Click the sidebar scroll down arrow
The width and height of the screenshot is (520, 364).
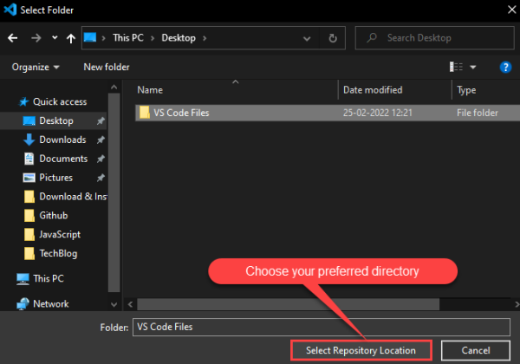tap(114, 304)
